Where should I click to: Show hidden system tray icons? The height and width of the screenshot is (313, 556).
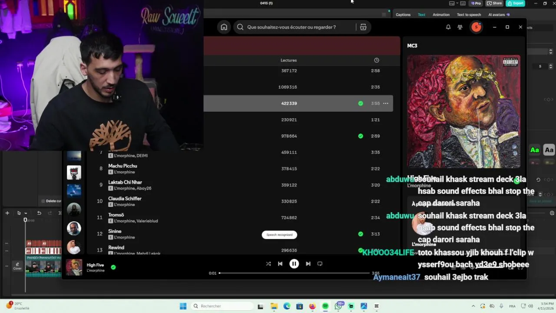click(x=473, y=306)
